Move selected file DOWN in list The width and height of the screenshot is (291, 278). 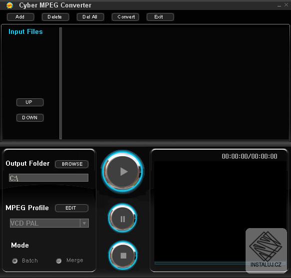pyautogui.click(x=30, y=118)
